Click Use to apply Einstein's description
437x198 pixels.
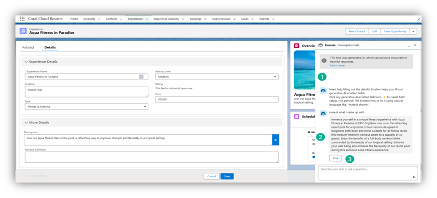pos(336,158)
